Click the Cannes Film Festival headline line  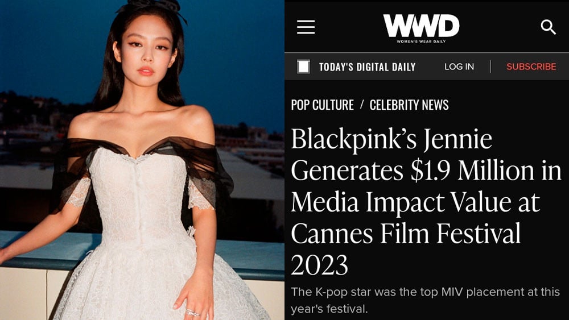(406, 234)
